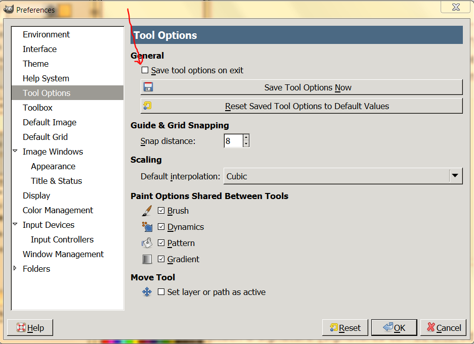This screenshot has height=344, width=474.
Task: Select Window Management page
Action: pos(63,254)
